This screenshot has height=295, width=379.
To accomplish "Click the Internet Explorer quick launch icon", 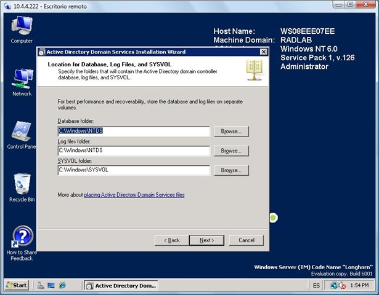I will click(62, 286).
